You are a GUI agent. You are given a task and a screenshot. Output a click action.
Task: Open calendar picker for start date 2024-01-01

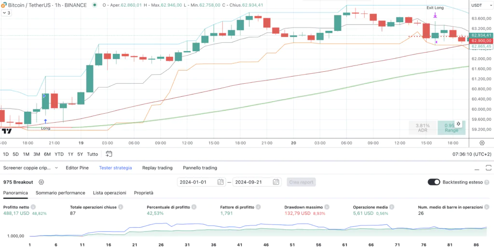[x=220, y=182]
